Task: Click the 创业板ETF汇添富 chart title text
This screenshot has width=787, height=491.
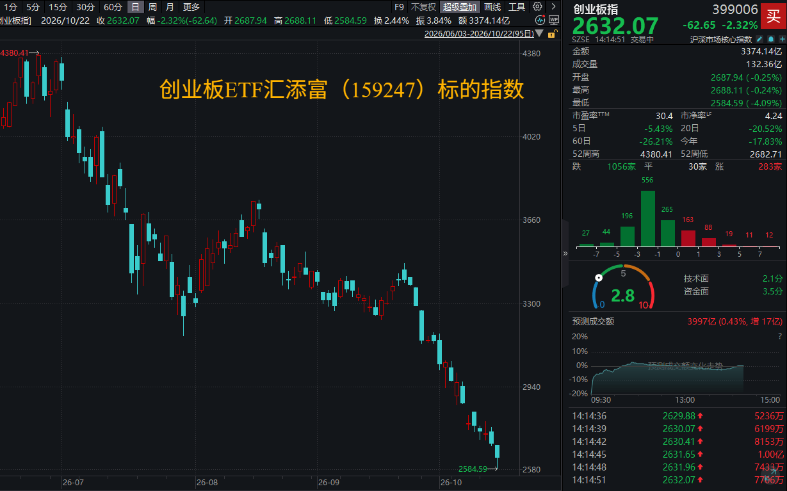Action: pyautogui.click(x=341, y=90)
